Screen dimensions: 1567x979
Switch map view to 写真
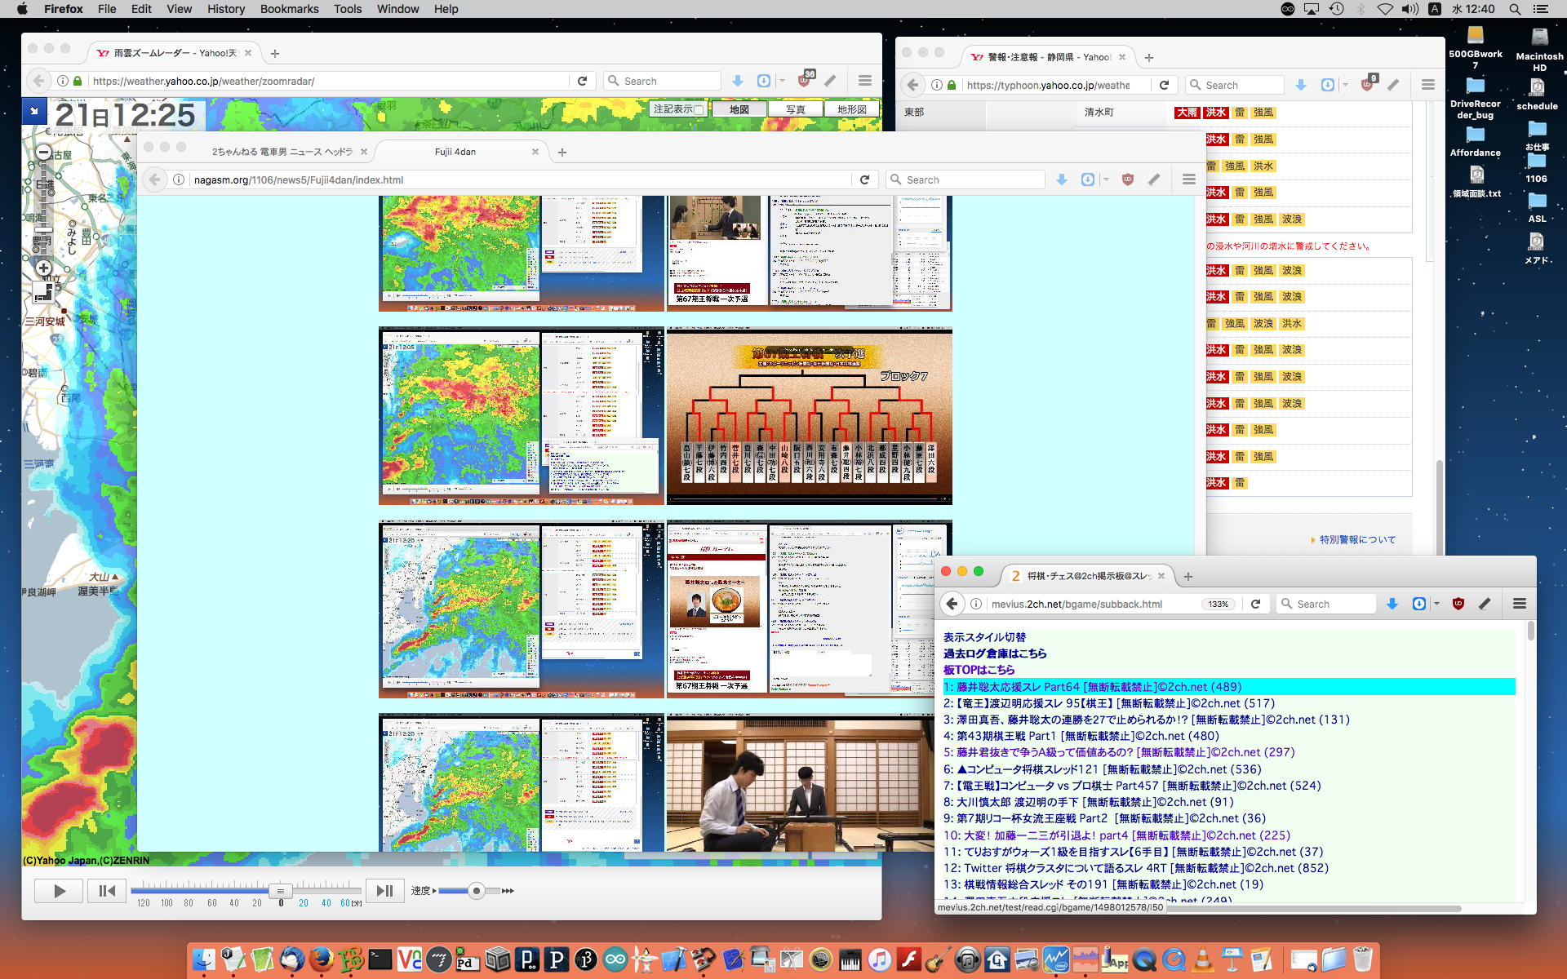(795, 109)
